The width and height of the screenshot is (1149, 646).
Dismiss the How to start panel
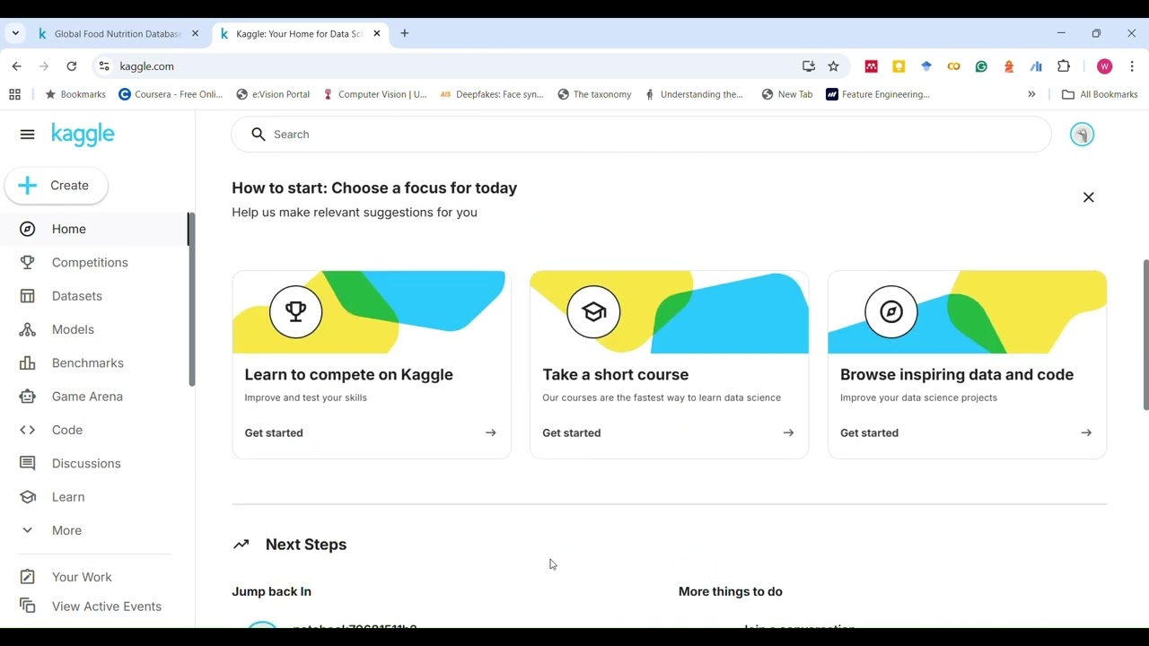pos(1089,197)
